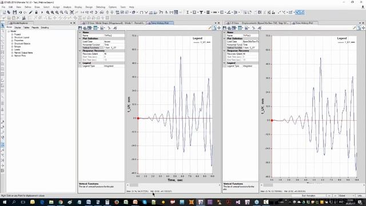The width and height of the screenshot is (366, 206).
Task: Open the Options menu
Action: [x=113, y=7]
